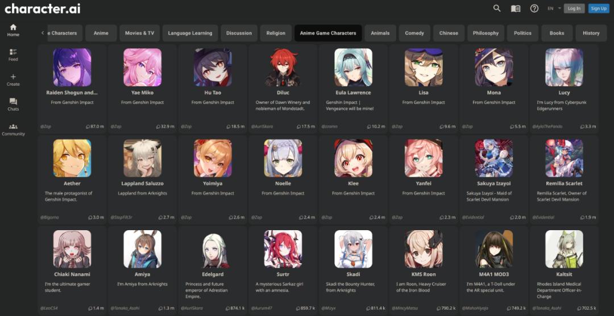The image size is (614, 316).
Task: Select the Create plus icon
Action: coord(13,80)
